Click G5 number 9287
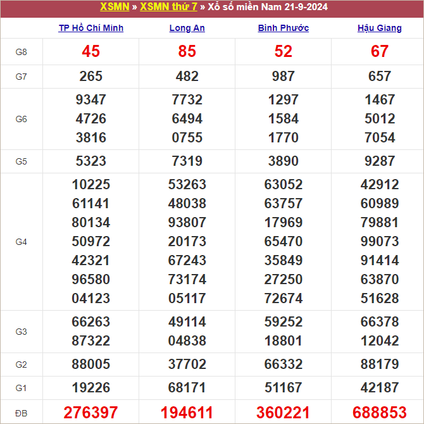This screenshot has width=424, height=424. tap(380, 161)
